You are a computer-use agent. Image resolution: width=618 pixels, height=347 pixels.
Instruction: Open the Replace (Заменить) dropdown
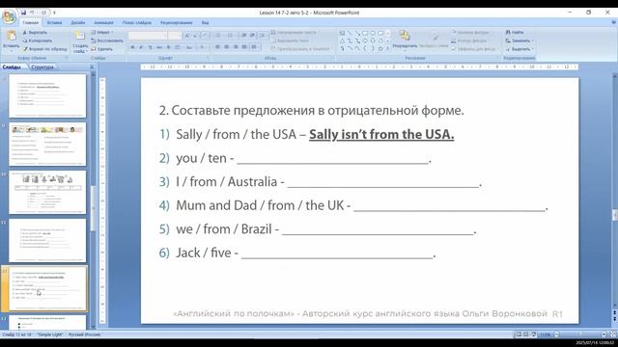520,40
